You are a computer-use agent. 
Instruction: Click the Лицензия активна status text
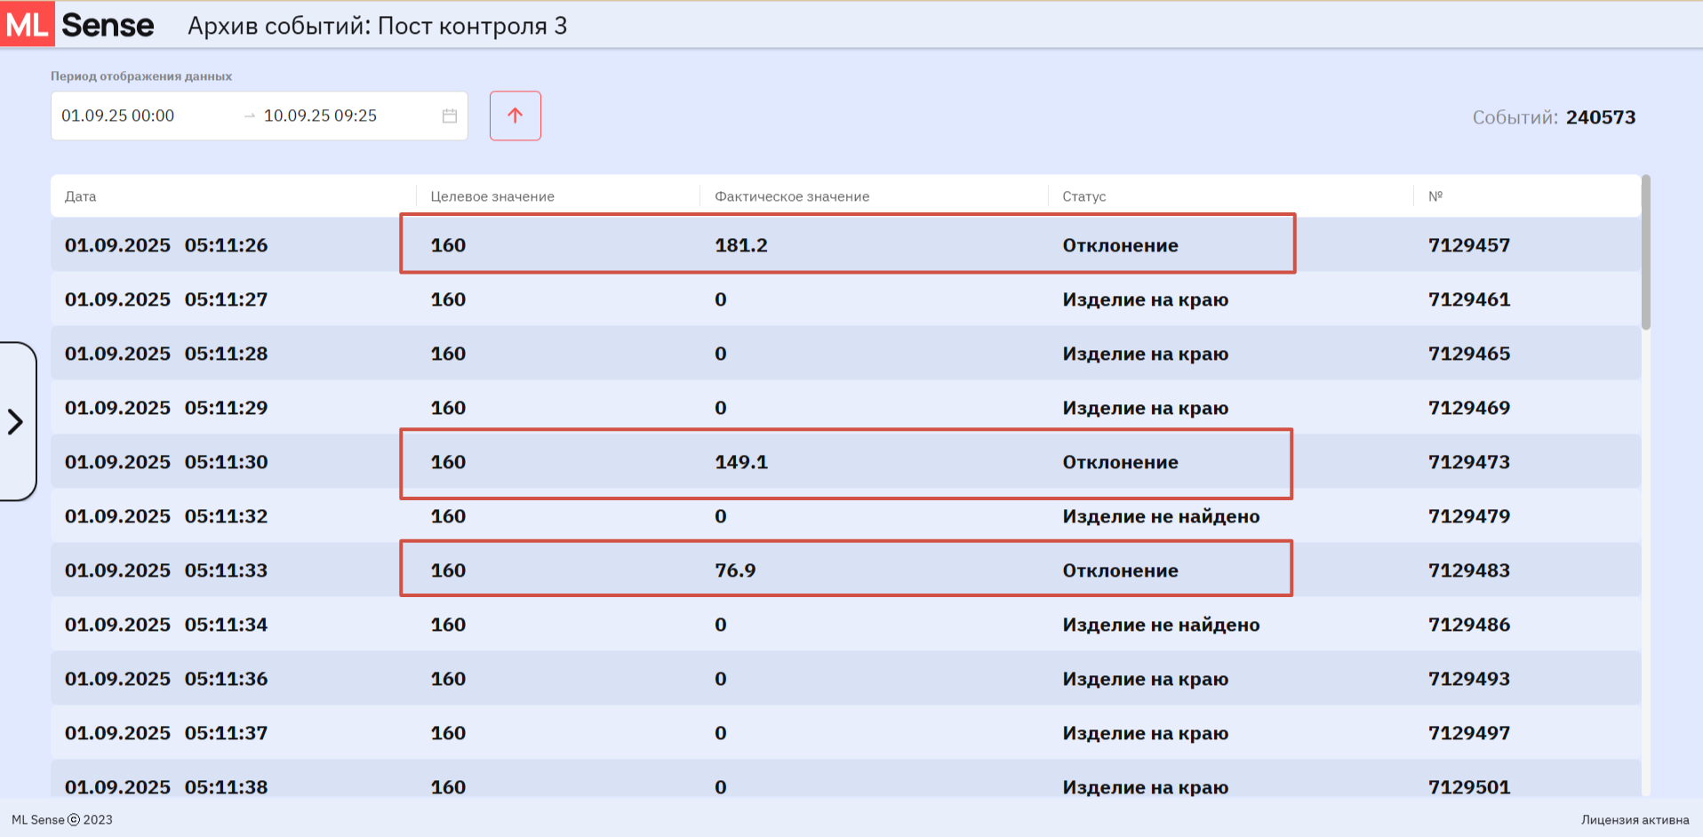click(x=1634, y=820)
